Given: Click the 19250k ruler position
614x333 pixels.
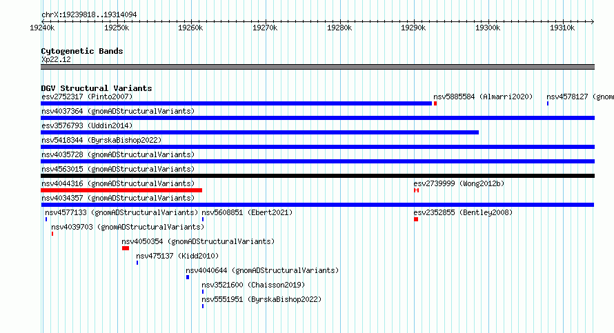Looking at the screenshot, I should [117, 28].
